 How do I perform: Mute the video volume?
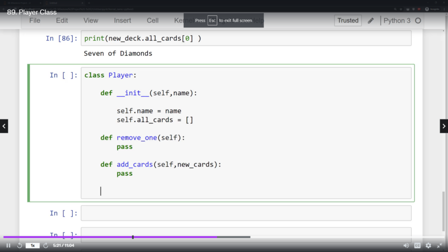tap(406, 246)
